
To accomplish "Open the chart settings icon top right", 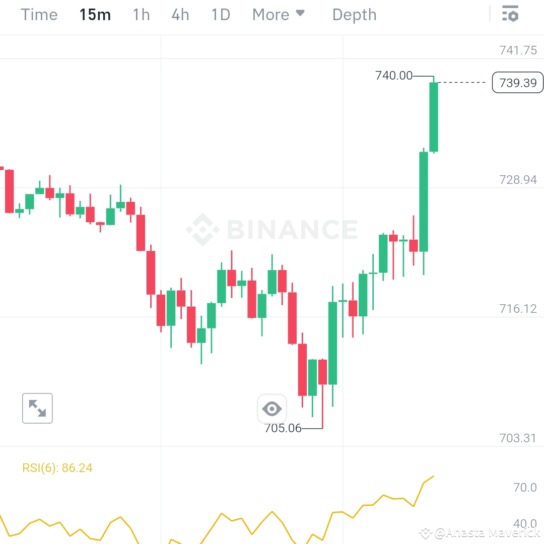I will pos(510,14).
